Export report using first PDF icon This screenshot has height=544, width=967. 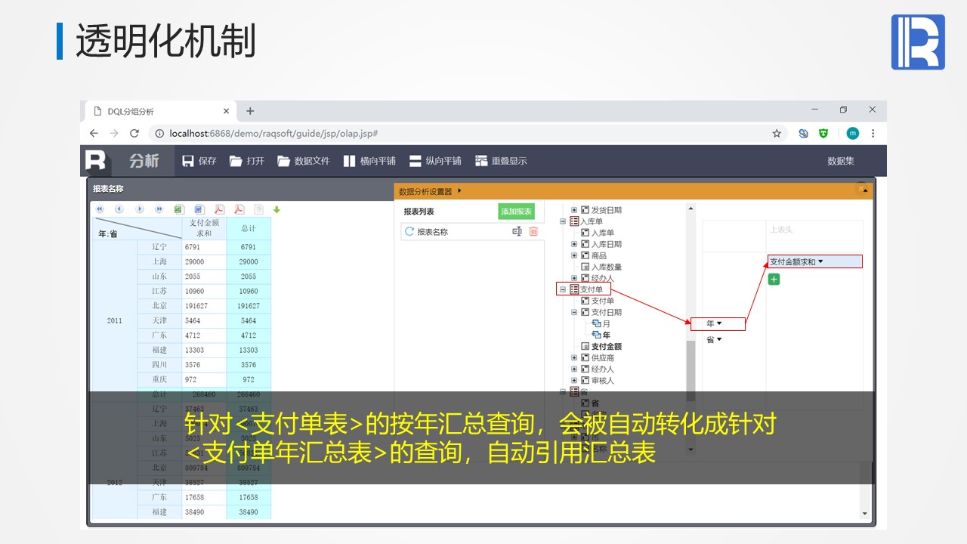[x=219, y=209]
